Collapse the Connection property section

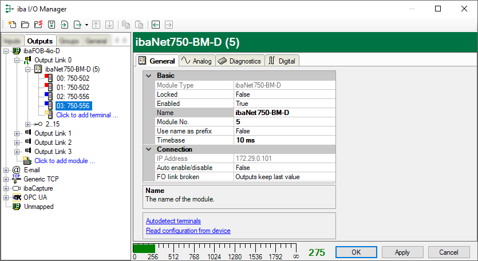point(149,149)
